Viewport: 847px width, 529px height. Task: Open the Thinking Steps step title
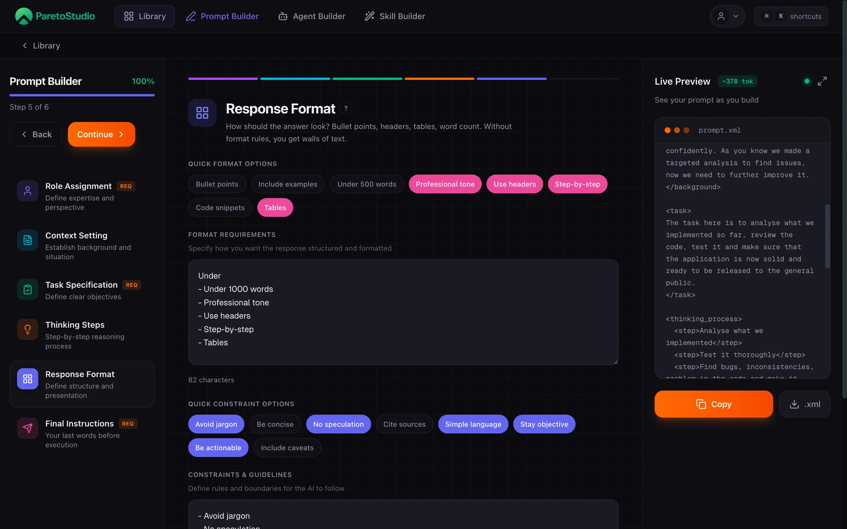coord(75,325)
